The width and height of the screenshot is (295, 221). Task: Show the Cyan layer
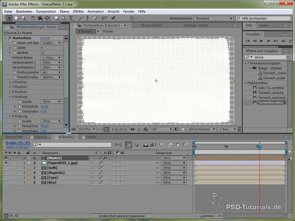6,178
